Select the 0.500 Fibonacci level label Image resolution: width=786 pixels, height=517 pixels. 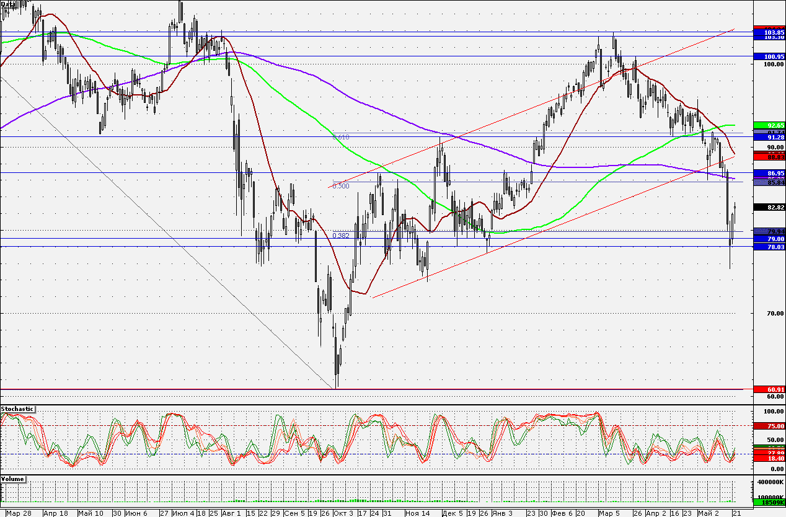coord(341,185)
